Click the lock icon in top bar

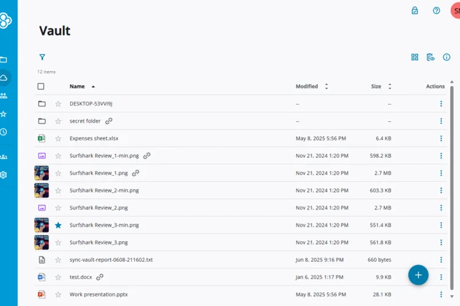pyautogui.click(x=415, y=10)
